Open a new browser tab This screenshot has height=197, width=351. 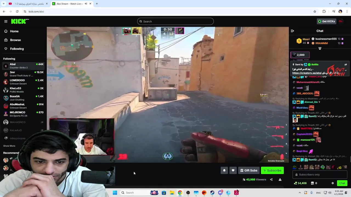(97, 4)
